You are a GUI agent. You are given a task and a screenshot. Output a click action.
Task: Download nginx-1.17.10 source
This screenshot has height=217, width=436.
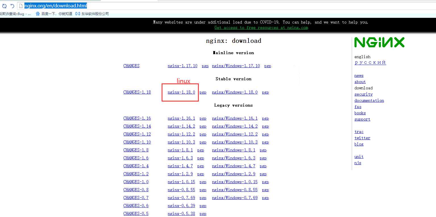(x=182, y=66)
